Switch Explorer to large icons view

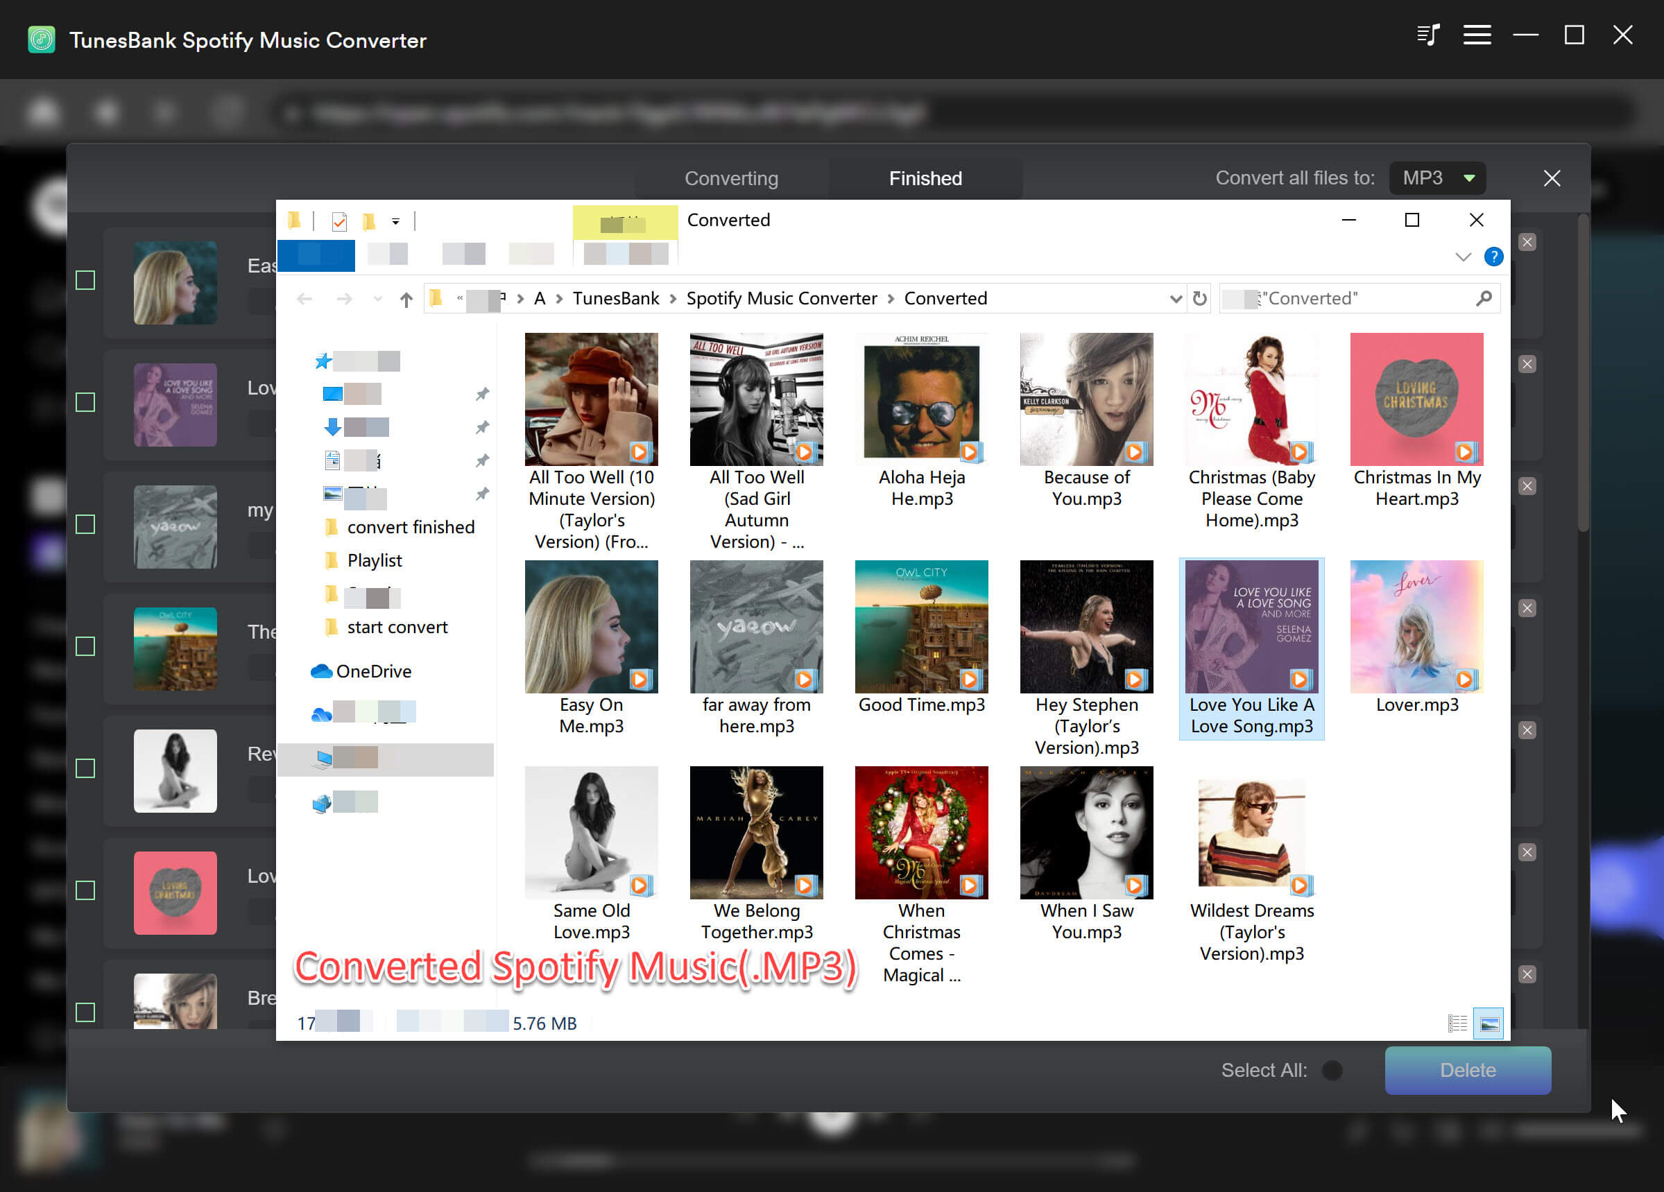click(x=1489, y=1023)
